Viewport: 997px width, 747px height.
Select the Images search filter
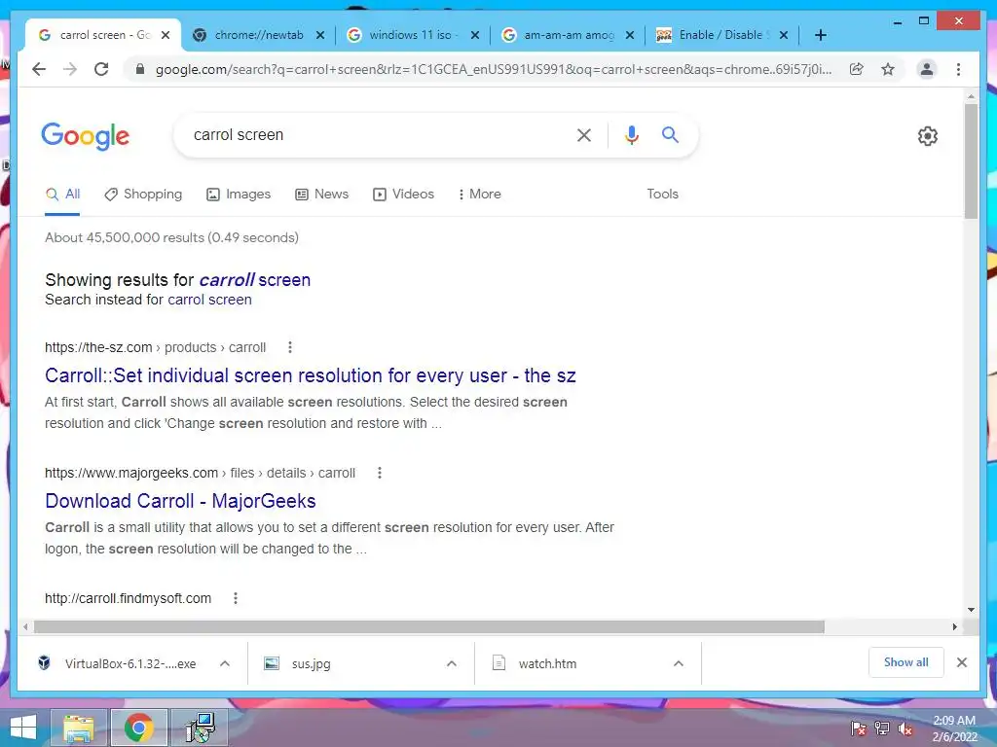[x=240, y=195]
